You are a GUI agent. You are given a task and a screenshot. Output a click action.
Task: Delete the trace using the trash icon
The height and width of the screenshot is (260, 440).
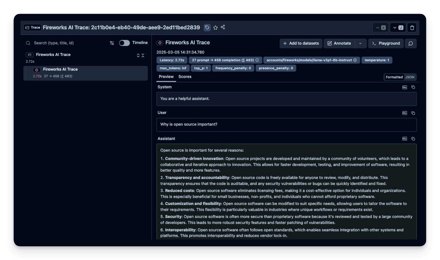tap(412, 28)
